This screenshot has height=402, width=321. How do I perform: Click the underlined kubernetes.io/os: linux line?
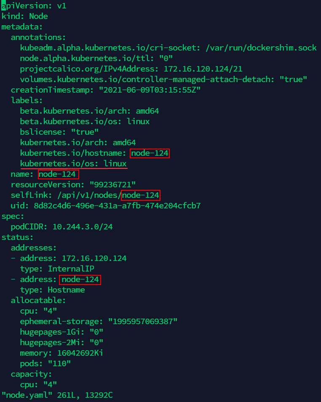pyautogui.click(x=73, y=164)
